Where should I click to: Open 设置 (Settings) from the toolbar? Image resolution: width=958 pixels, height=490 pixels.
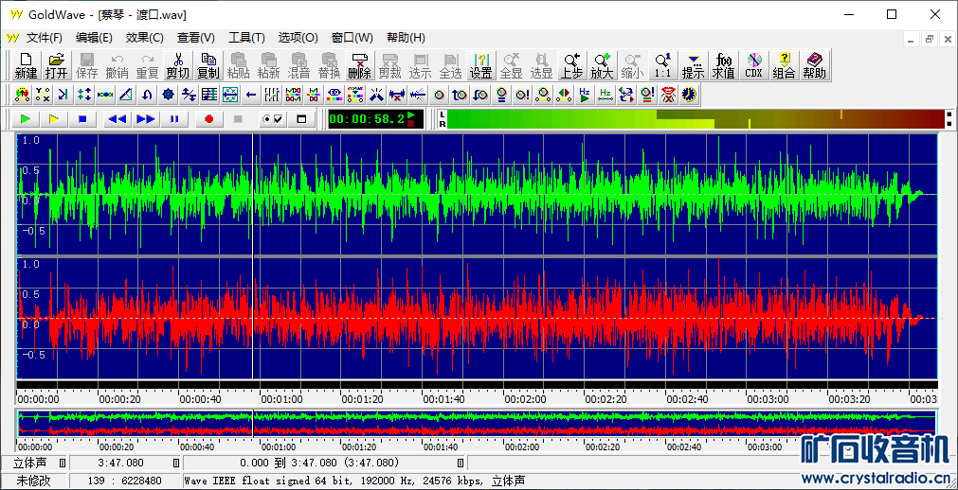(480, 66)
